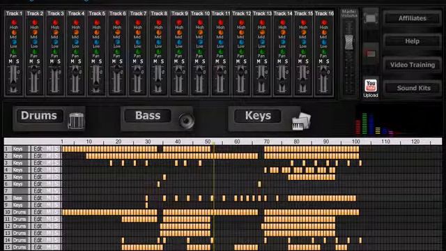
Task: Click the drum kit icon beside Drums
Action: coord(76,121)
